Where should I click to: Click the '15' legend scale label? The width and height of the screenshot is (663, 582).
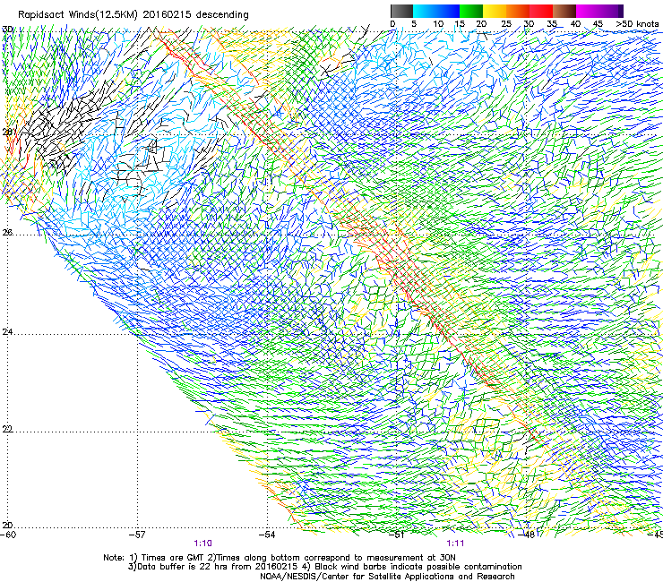point(460,23)
